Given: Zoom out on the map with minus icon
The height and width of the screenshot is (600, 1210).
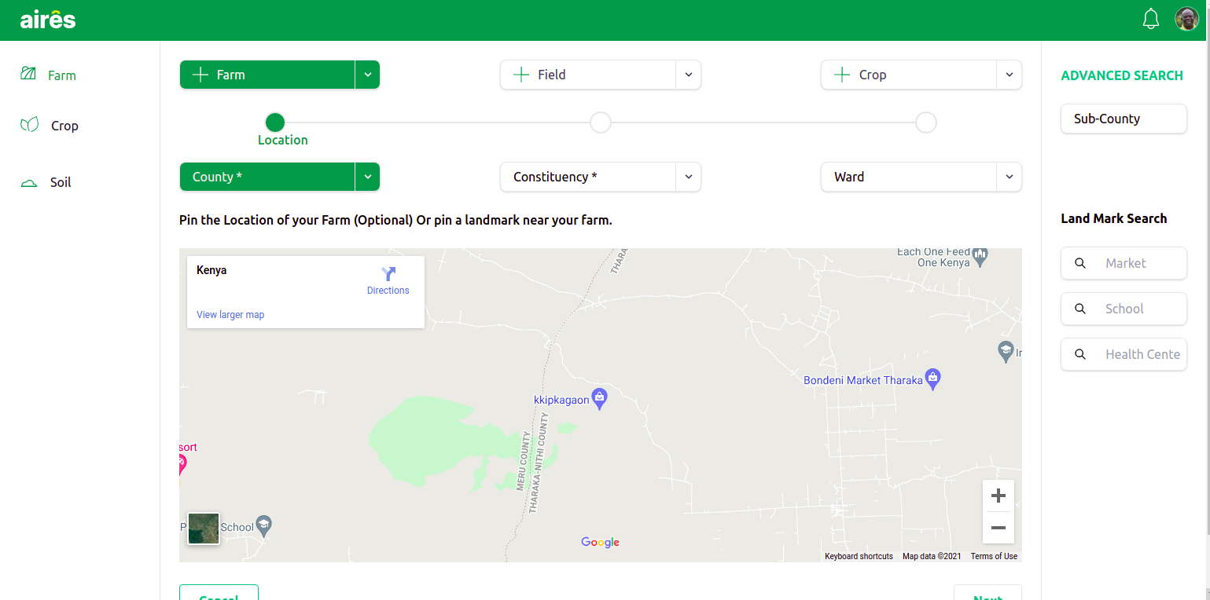Looking at the screenshot, I should (x=998, y=527).
